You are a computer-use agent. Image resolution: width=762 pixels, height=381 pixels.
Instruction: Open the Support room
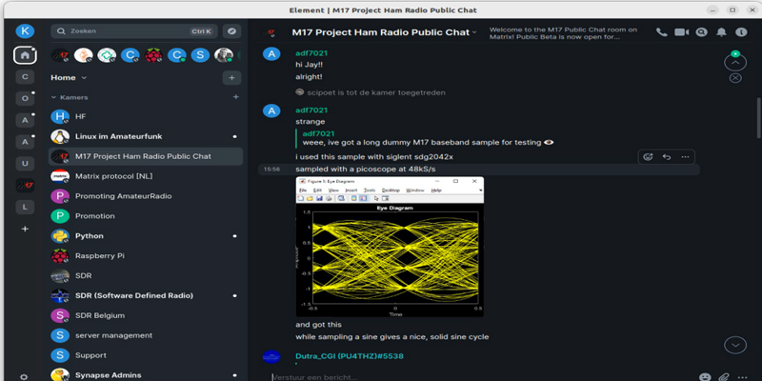click(x=146, y=355)
